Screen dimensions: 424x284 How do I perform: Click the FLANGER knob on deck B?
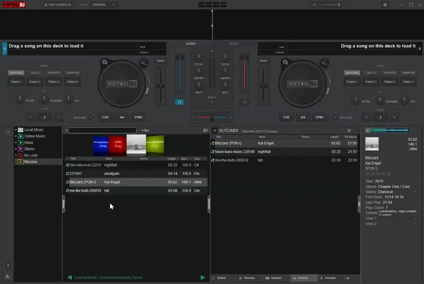coord(380,101)
